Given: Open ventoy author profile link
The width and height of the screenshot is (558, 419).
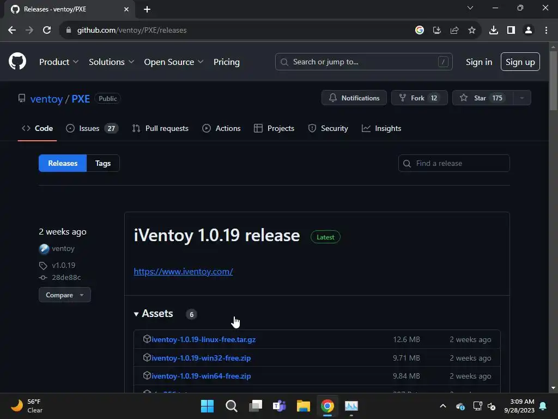Looking at the screenshot, I should [63, 249].
